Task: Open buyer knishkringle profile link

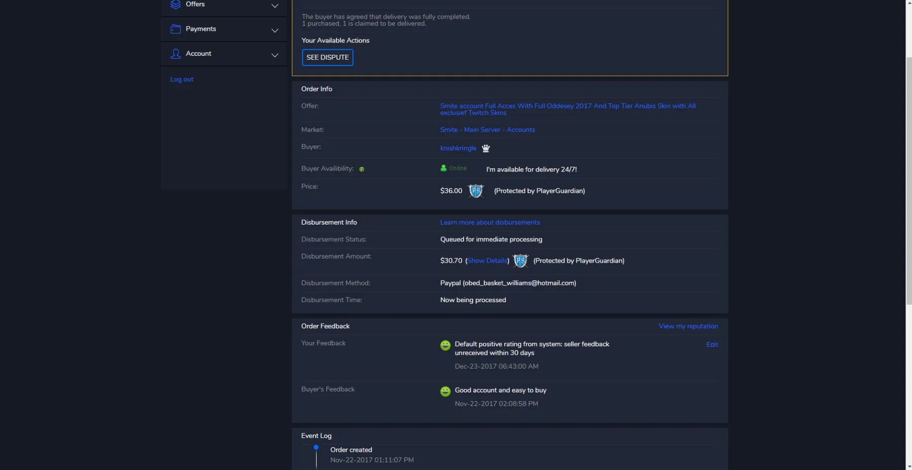Action: [458, 148]
